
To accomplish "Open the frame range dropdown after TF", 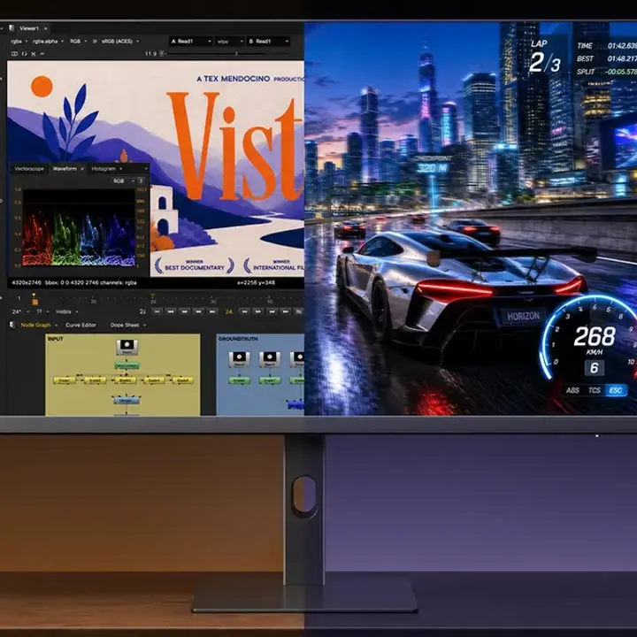I will [66, 312].
